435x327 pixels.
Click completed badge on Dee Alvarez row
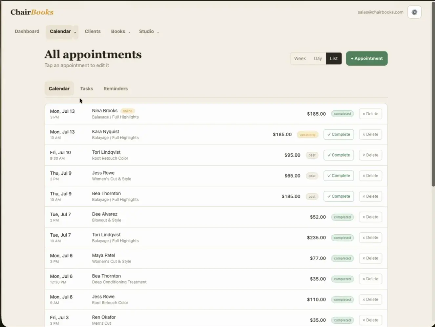[x=342, y=217]
